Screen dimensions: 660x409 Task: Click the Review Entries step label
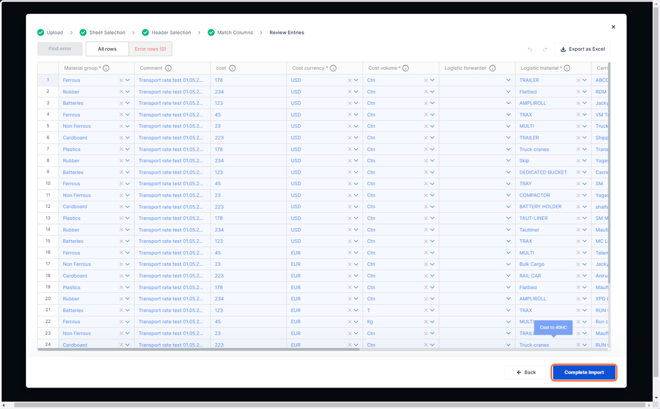point(287,32)
